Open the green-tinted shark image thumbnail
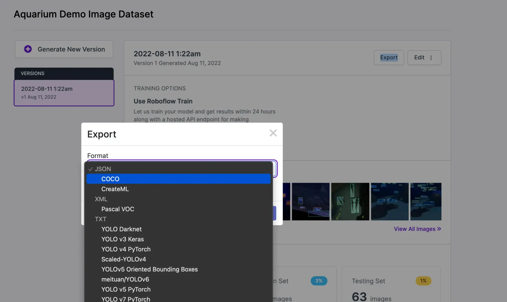The height and width of the screenshot is (302, 507). coord(350,202)
